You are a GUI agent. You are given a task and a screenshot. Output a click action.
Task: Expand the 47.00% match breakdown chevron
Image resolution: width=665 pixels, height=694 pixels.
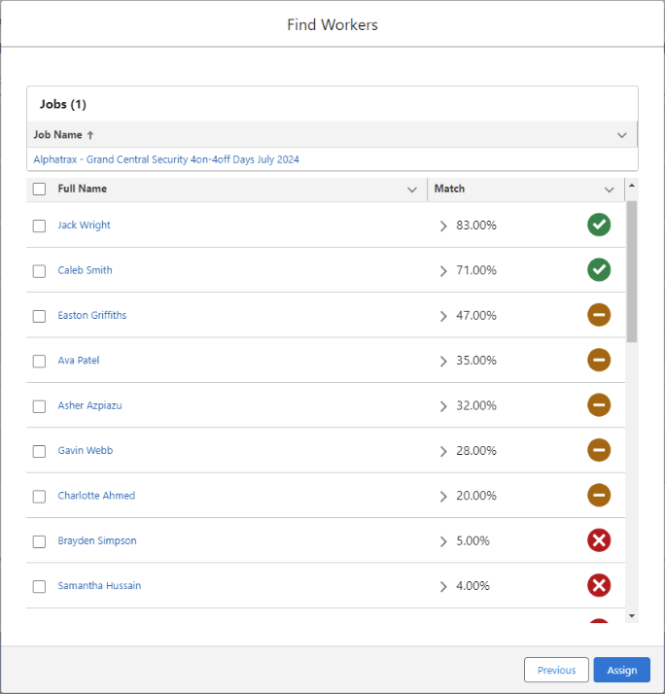click(443, 316)
